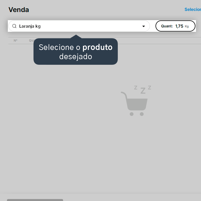Click the Kg unit label
Image resolution: width=201 pixels, height=201 pixels.
tap(187, 26)
